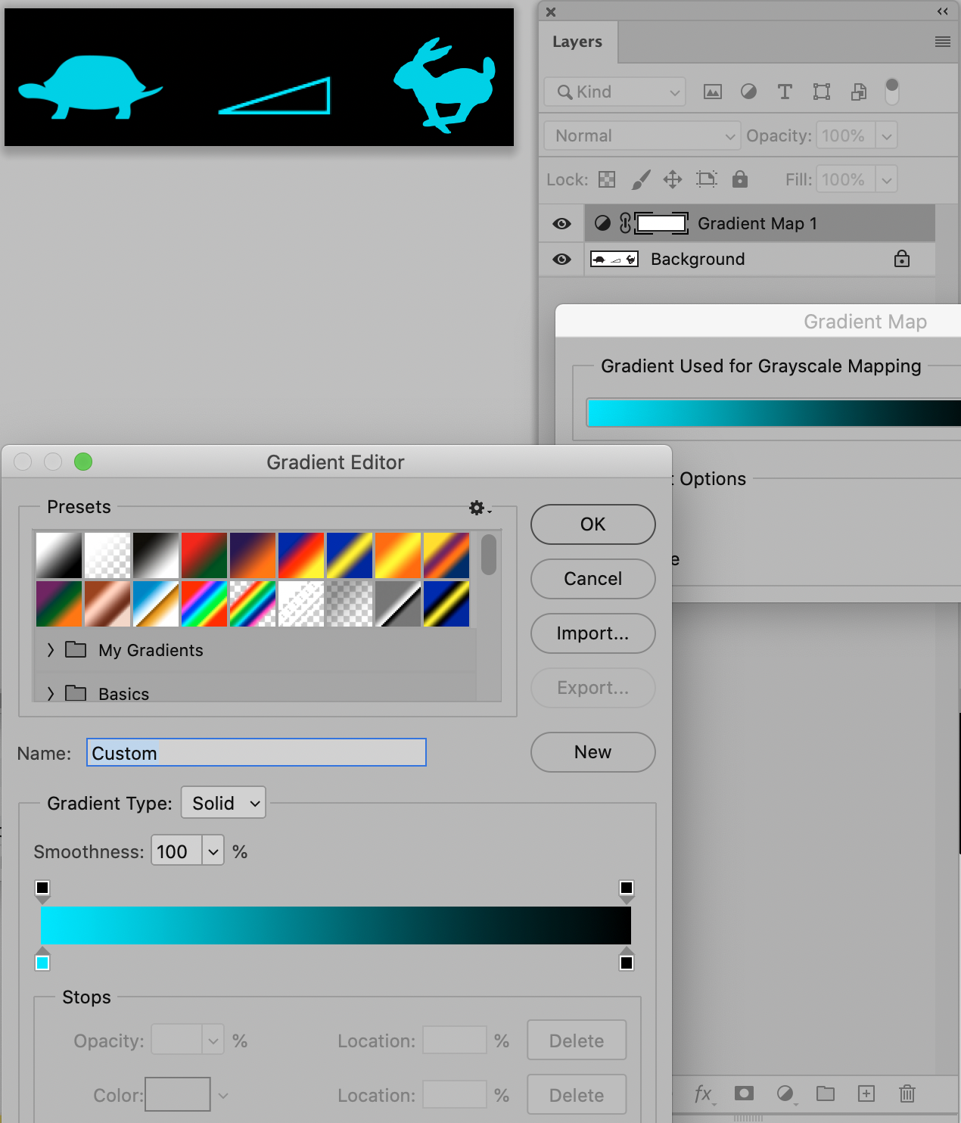Click the Import button in Gradient Editor

coord(592,633)
